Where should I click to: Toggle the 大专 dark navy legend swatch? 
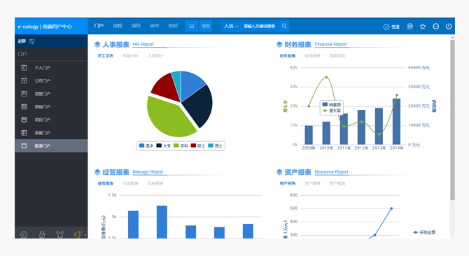pyautogui.click(x=159, y=145)
